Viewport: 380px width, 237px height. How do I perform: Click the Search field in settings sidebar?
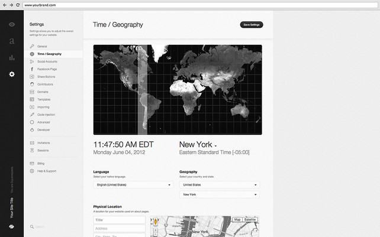(x=40, y=226)
